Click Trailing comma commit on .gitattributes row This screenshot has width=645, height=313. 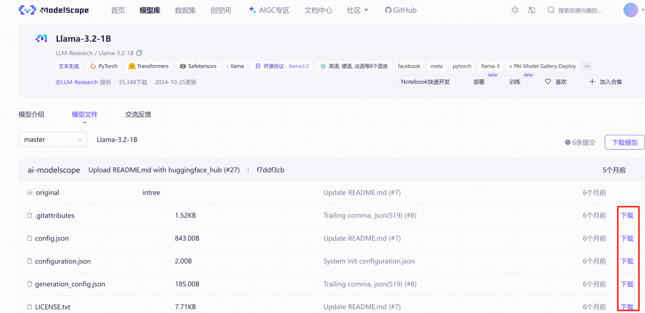[x=370, y=215]
